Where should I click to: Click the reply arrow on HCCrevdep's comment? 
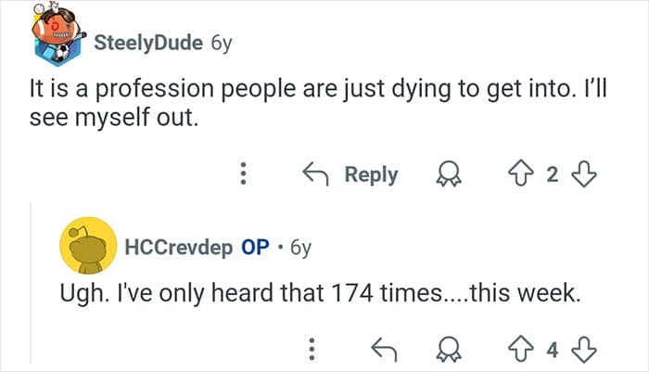[x=383, y=350]
